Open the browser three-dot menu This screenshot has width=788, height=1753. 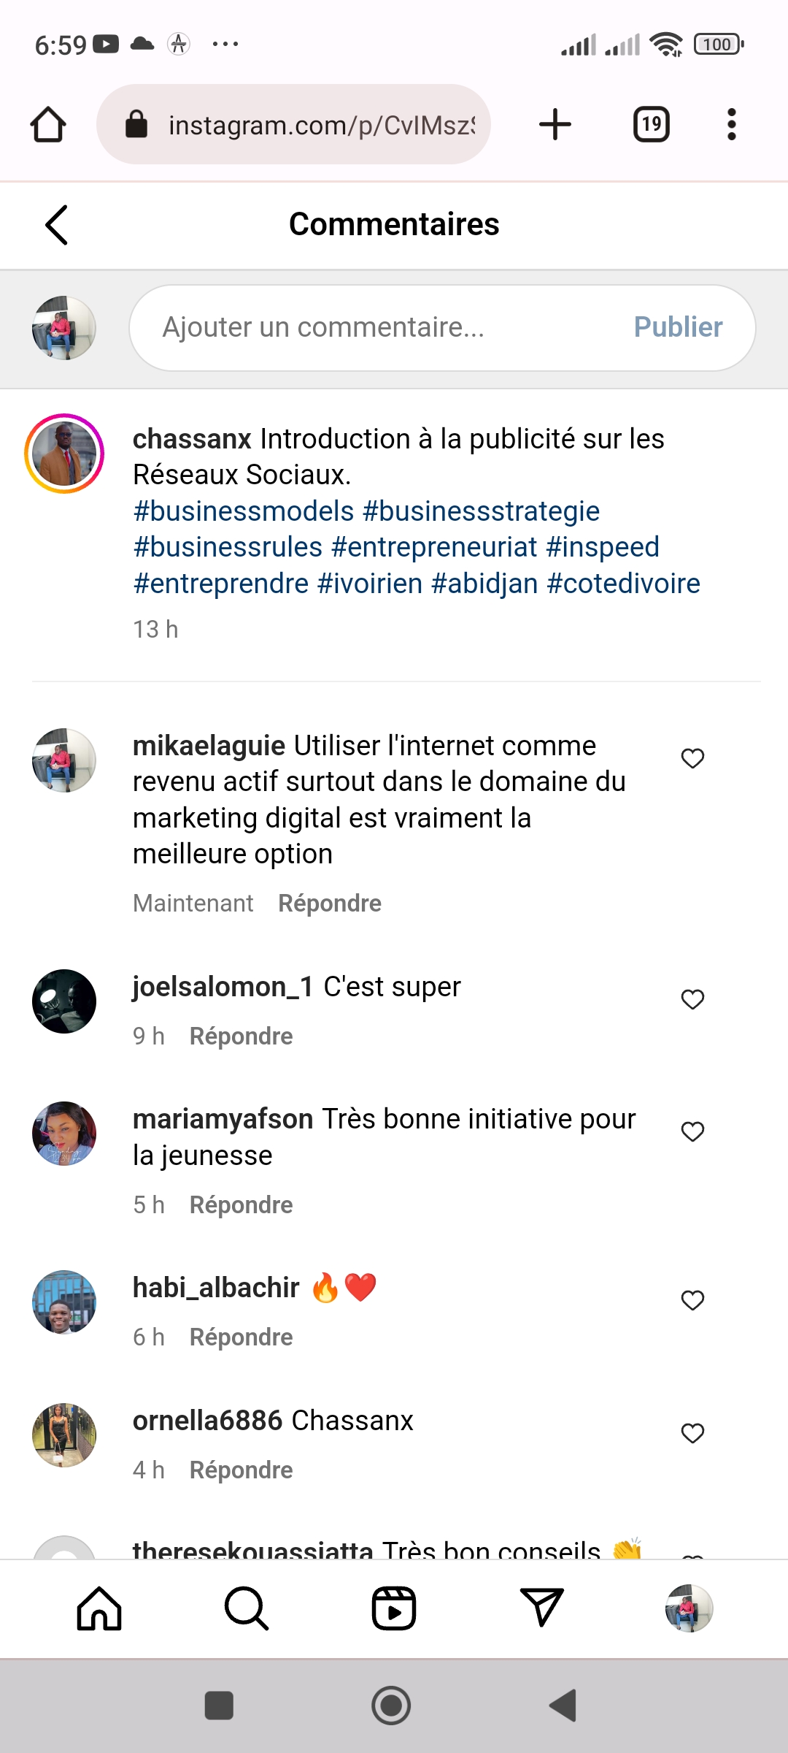(731, 124)
